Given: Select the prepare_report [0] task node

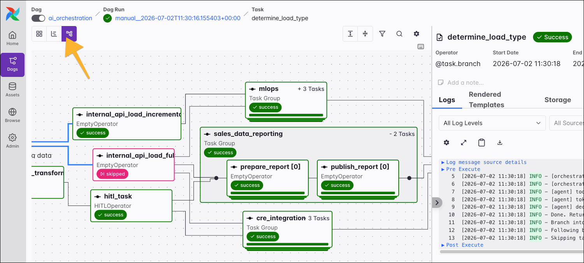Looking at the screenshot, I should pos(267,178).
